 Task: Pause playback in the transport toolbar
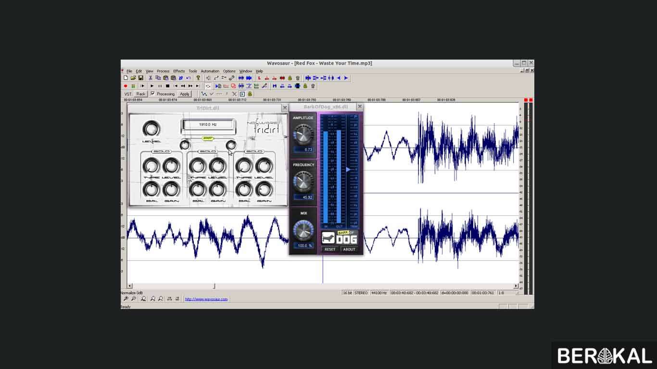click(160, 86)
